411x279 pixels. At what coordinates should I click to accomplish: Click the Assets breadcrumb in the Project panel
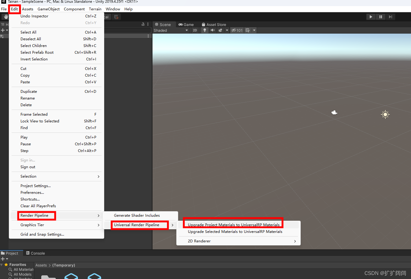click(x=41, y=265)
